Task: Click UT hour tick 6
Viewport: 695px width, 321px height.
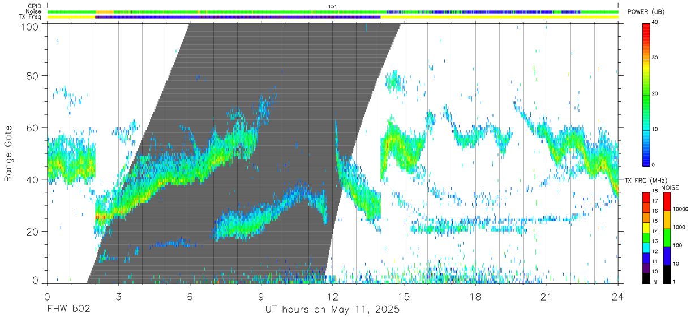Action: pyautogui.click(x=190, y=296)
